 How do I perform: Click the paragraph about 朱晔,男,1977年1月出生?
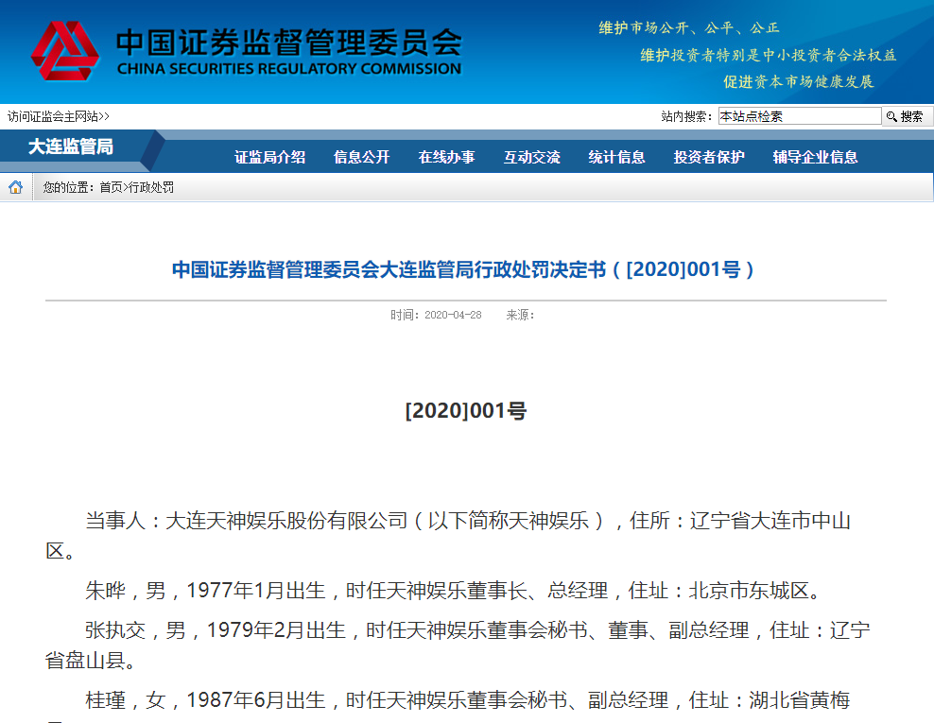point(454,591)
